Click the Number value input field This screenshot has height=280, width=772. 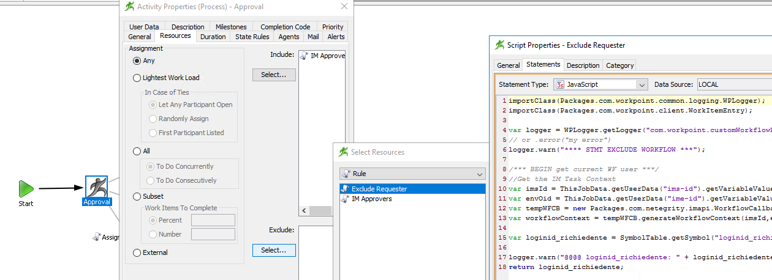(x=213, y=234)
